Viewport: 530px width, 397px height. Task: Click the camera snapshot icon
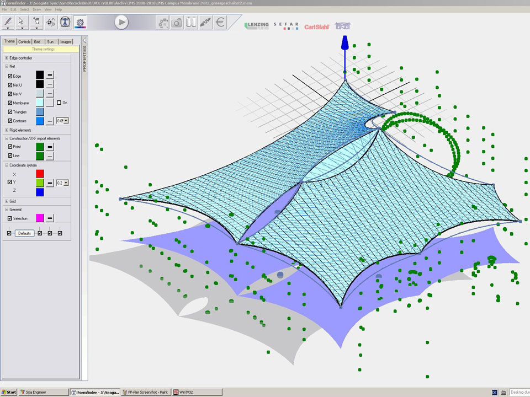click(177, 23)
